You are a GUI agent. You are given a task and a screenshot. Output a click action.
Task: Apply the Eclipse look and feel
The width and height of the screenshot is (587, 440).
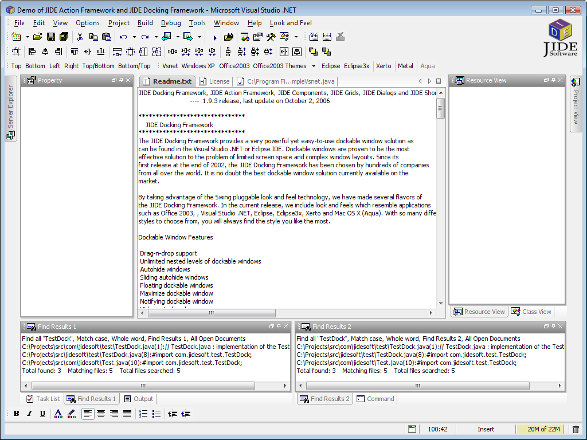[331, 66]
